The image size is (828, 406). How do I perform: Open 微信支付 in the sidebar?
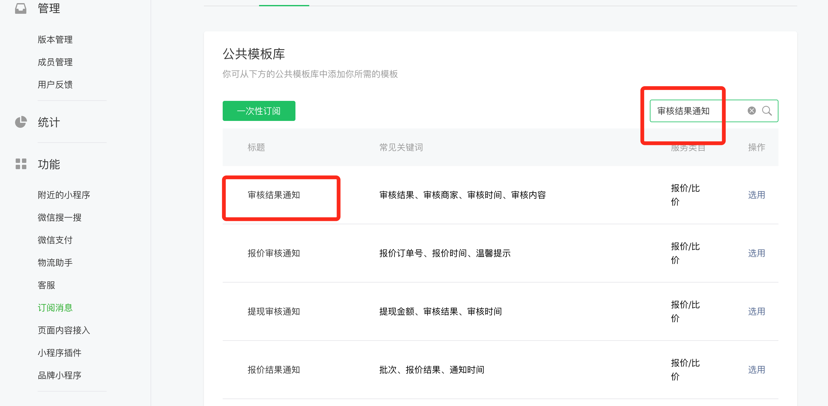coord(55,240)
